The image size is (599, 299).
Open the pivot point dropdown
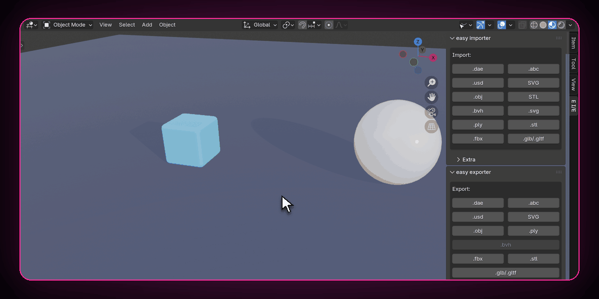tap(289, 25)
